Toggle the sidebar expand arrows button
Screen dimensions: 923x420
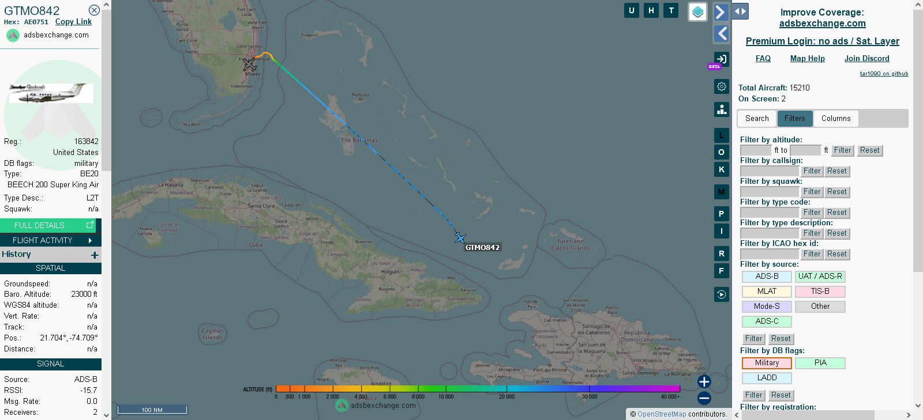(x=740, y=11)
